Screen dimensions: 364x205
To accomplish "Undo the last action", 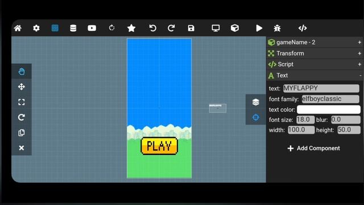I will [152, 28].
